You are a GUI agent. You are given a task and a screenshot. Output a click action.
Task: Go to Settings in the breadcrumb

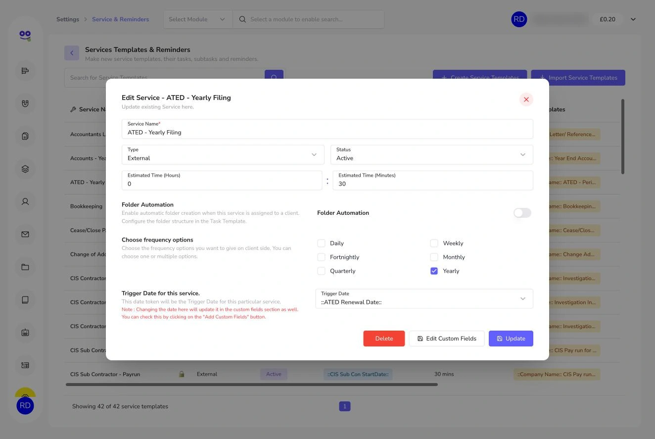tap(68, 19)
